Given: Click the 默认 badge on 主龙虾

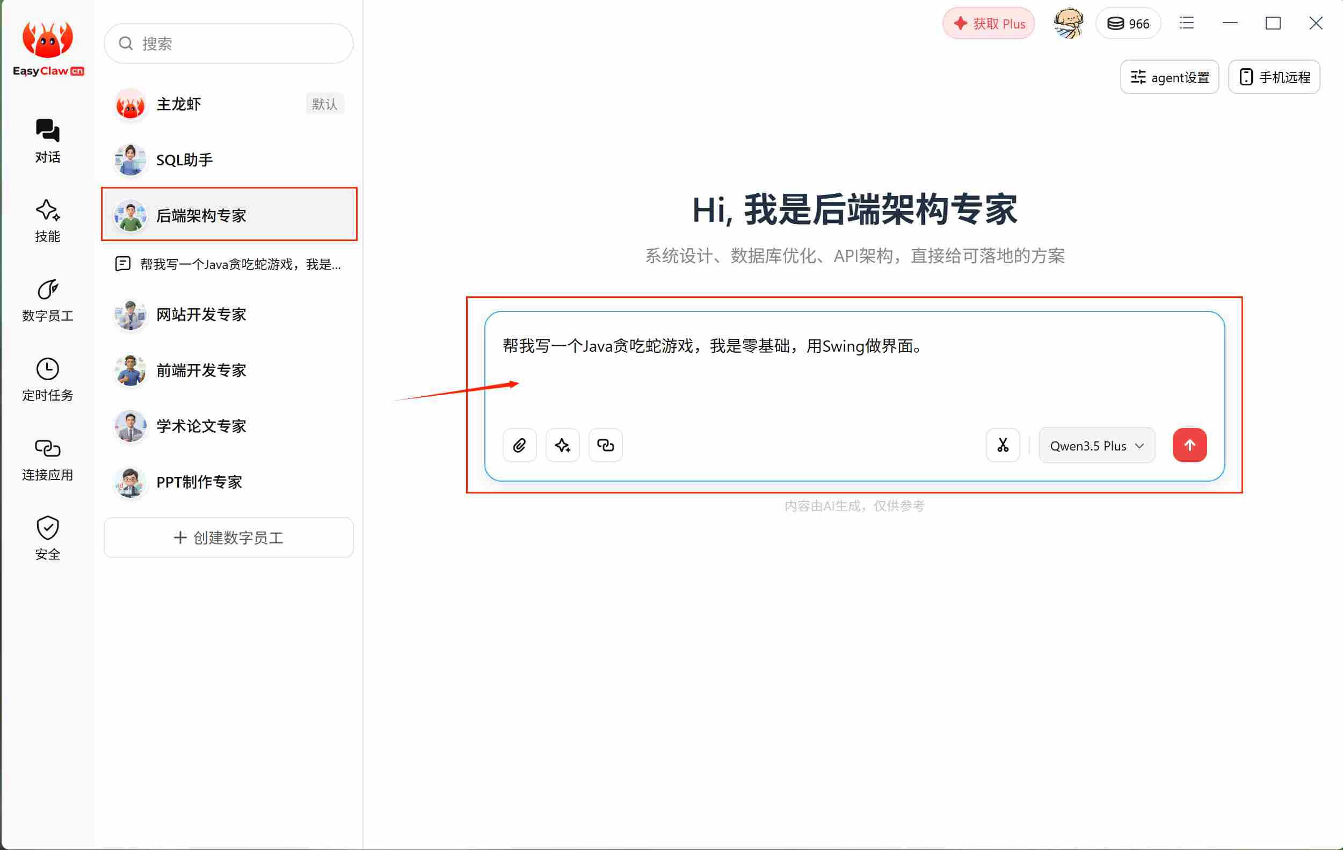Looking at the screenshot, I should coord(324,104).
